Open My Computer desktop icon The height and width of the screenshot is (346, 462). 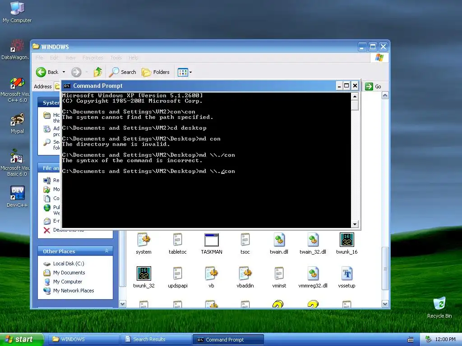17,12
